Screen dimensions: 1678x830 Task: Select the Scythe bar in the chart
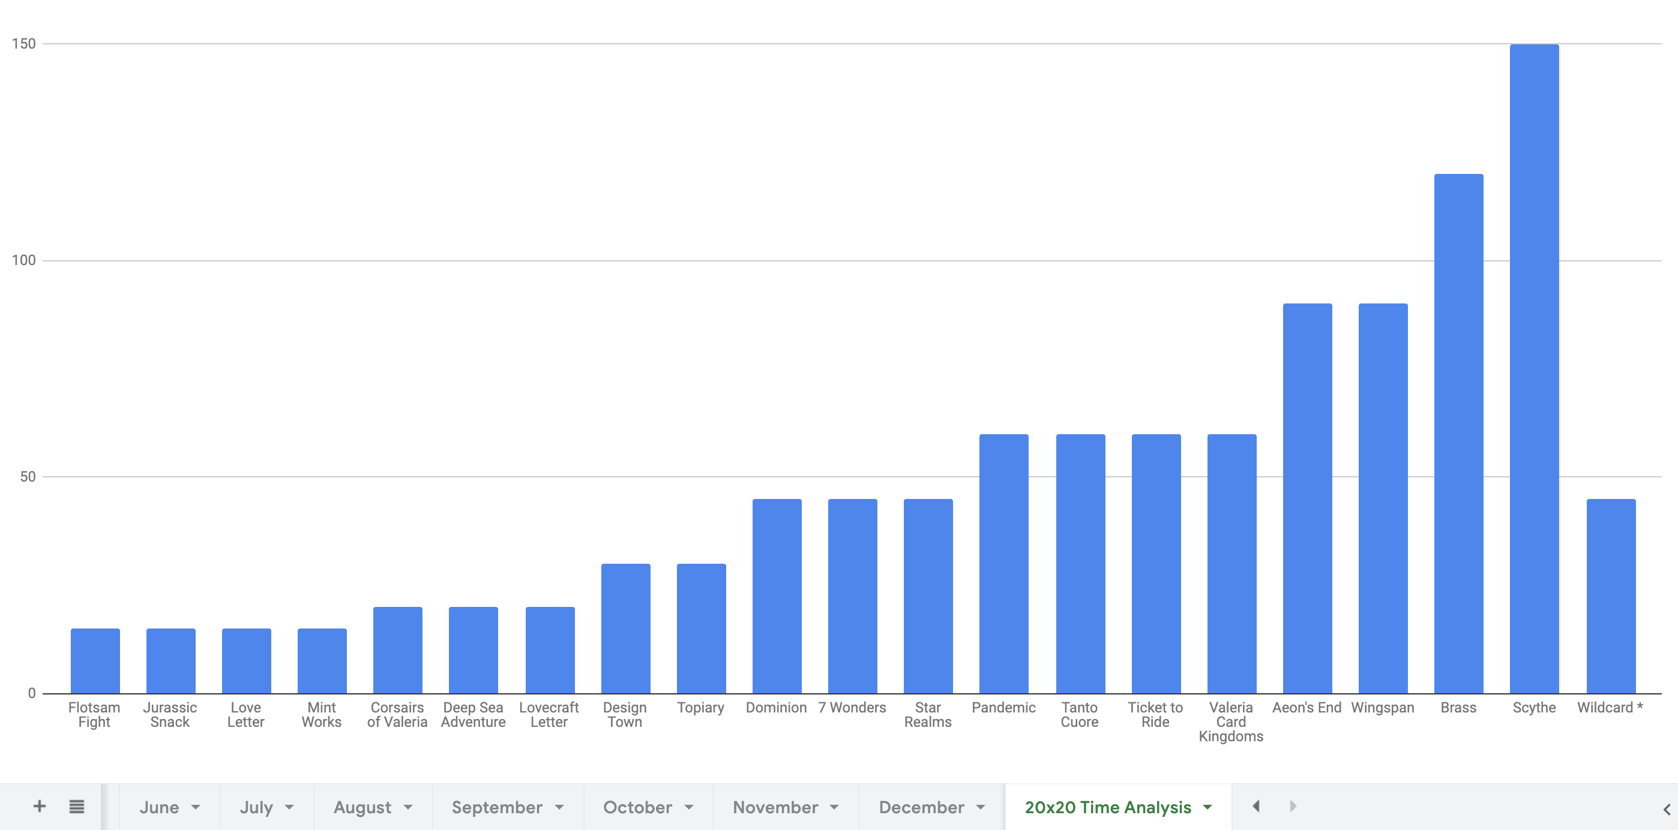1534,368
